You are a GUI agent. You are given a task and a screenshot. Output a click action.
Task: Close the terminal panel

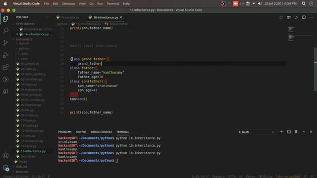click(x=311, y=132)
